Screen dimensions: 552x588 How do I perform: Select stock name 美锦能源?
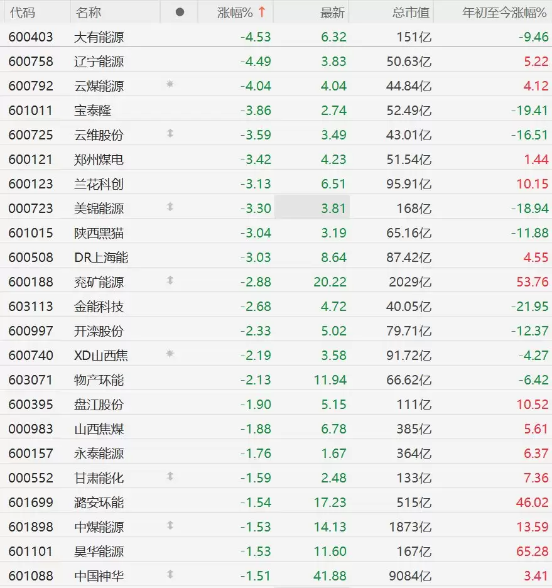tap(99, 209)
